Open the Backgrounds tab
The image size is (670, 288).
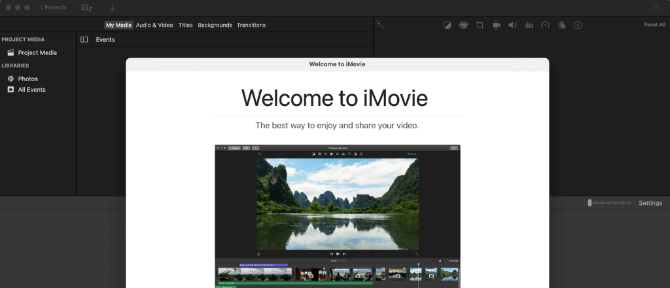tap(215, 26)
